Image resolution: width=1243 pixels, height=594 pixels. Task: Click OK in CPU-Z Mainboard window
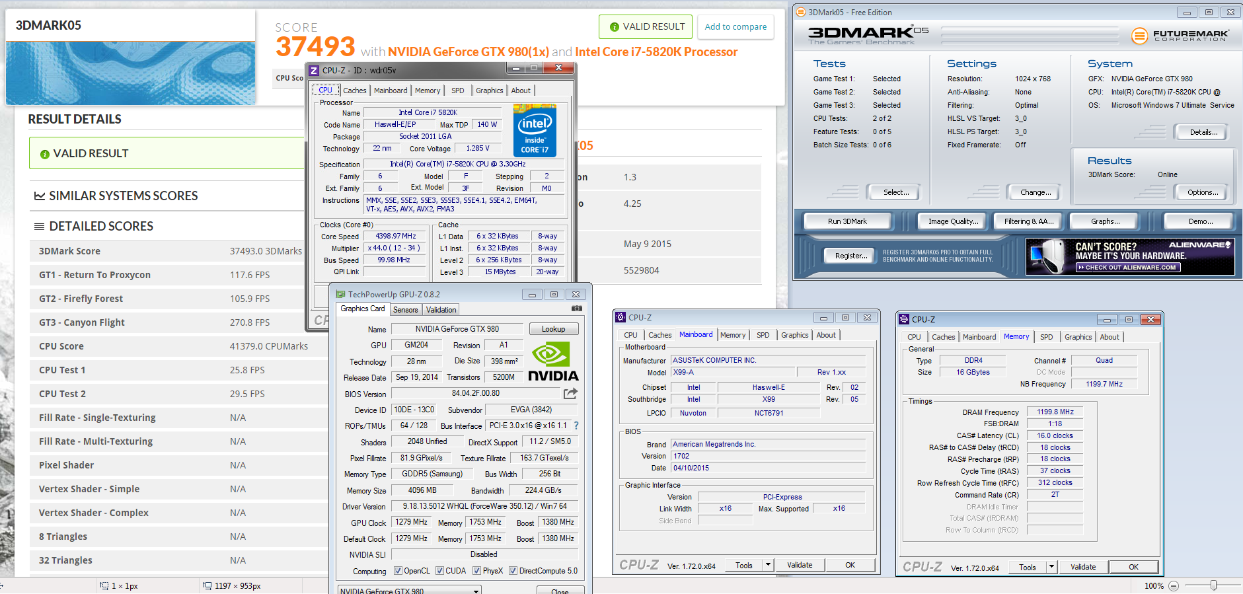(x=850, y=565)
